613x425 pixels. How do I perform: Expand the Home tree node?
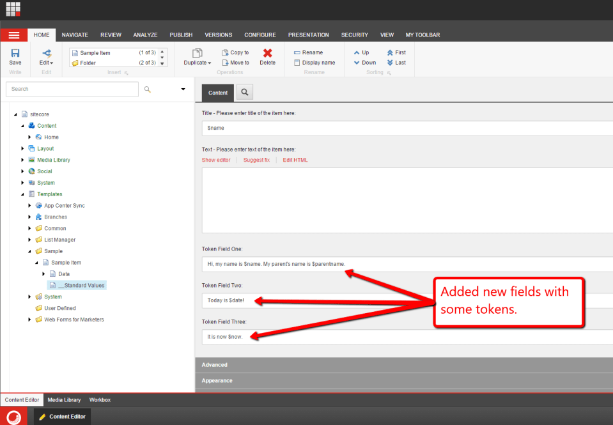(x=30, y=137)
